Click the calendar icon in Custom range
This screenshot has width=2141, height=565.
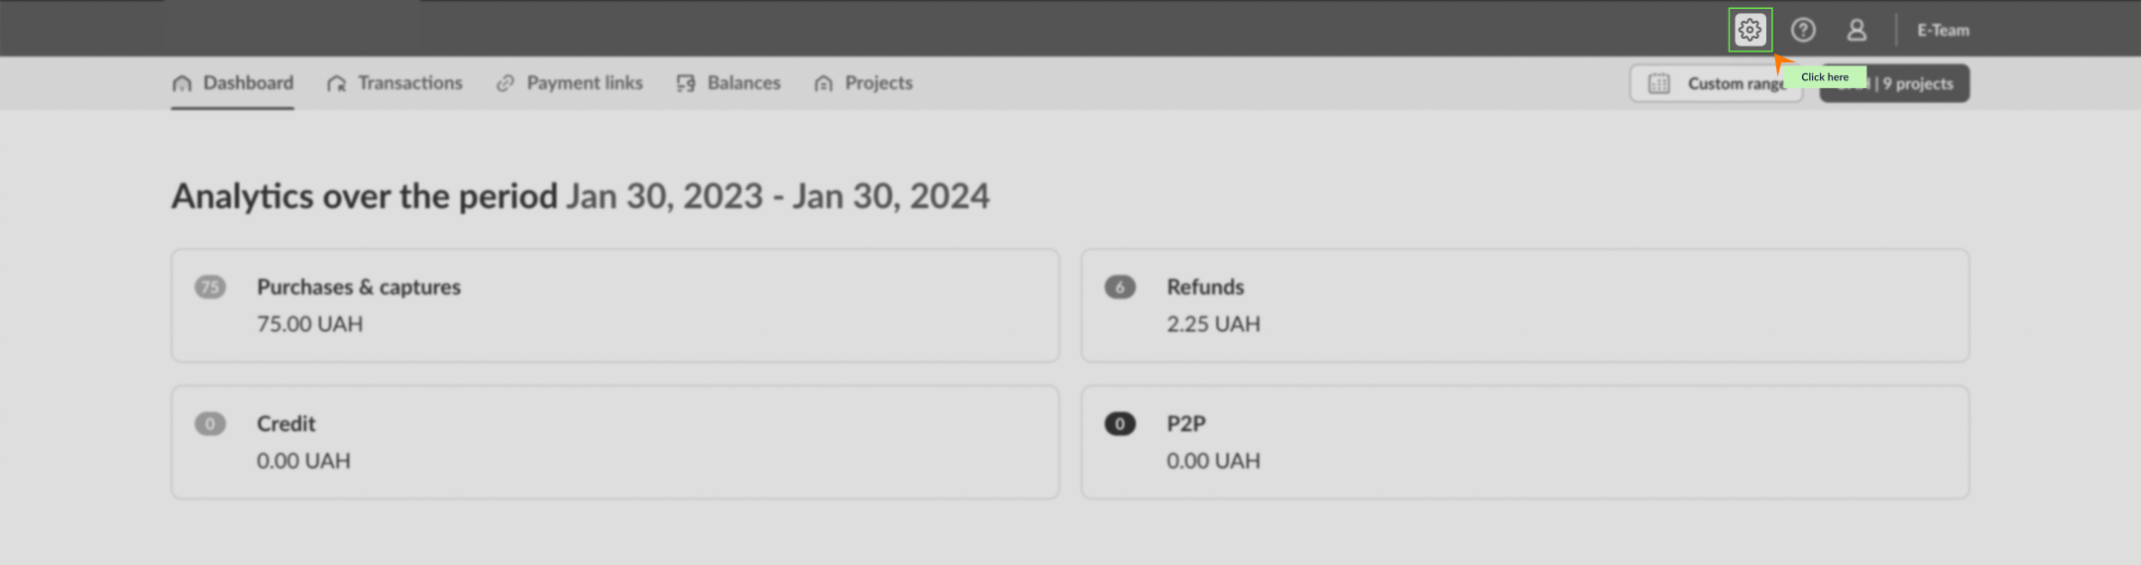click(x=1658, y=83)
